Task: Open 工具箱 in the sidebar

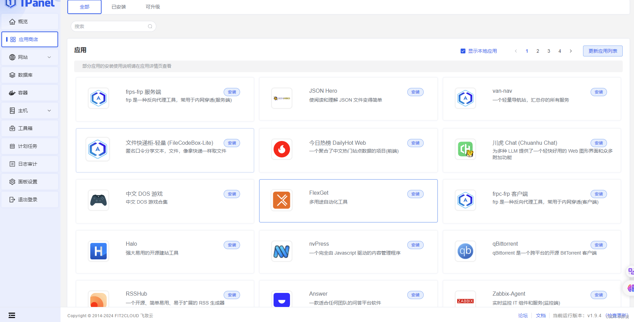Action: [30, 128]
